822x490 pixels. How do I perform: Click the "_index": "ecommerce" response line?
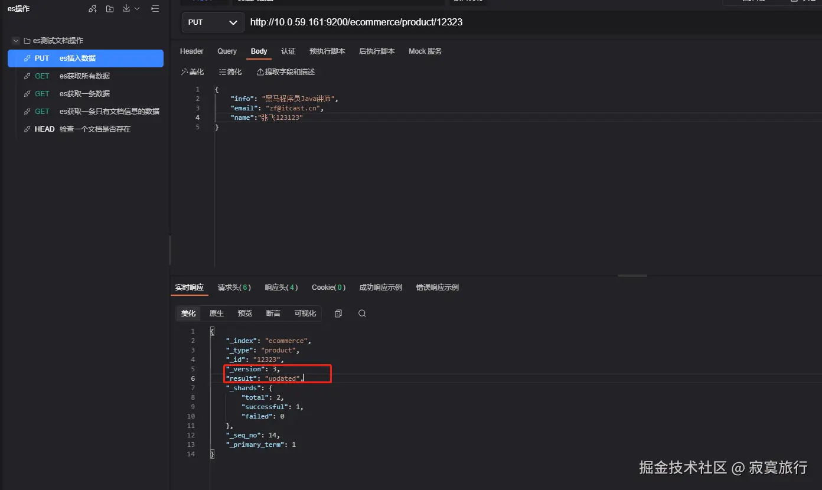268,341
